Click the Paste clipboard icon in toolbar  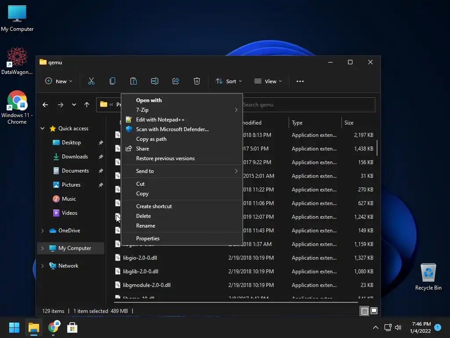(x=134, y=81)
